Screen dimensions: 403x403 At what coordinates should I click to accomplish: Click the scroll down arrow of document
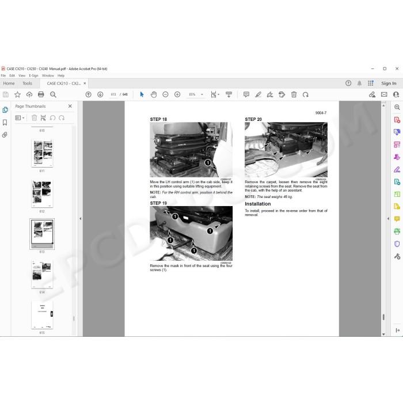383,334
